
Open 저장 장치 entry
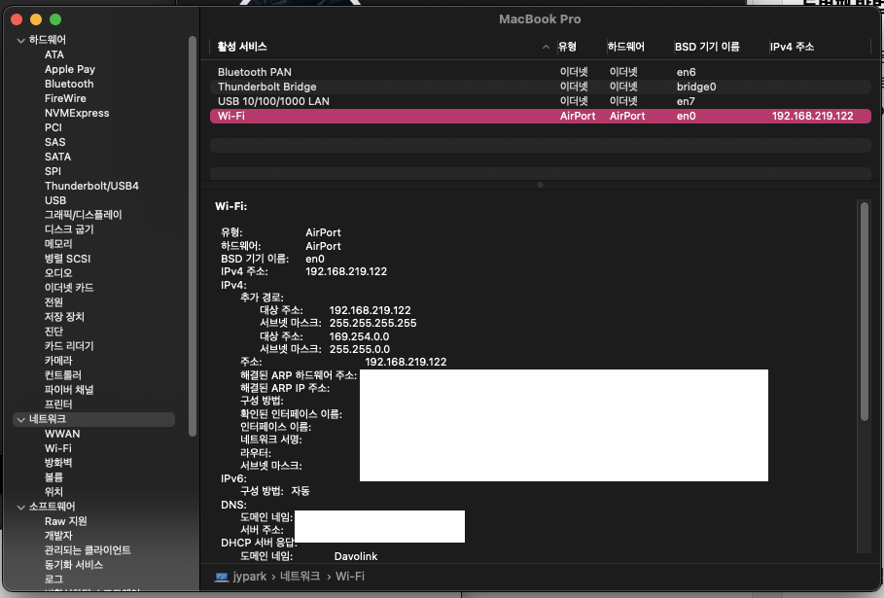(x=64, y=317)
